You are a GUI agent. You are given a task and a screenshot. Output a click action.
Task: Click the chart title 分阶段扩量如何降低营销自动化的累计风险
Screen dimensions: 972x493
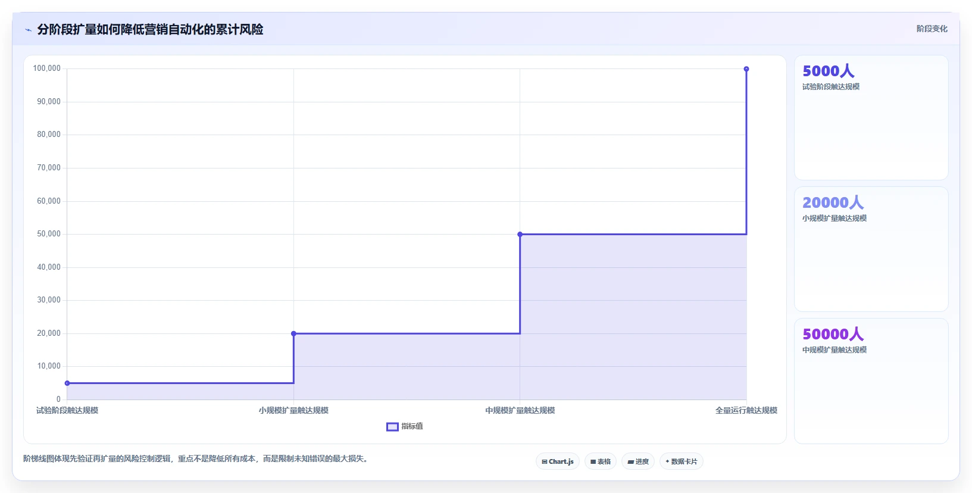pyautogui.click(x=150, y=29)
